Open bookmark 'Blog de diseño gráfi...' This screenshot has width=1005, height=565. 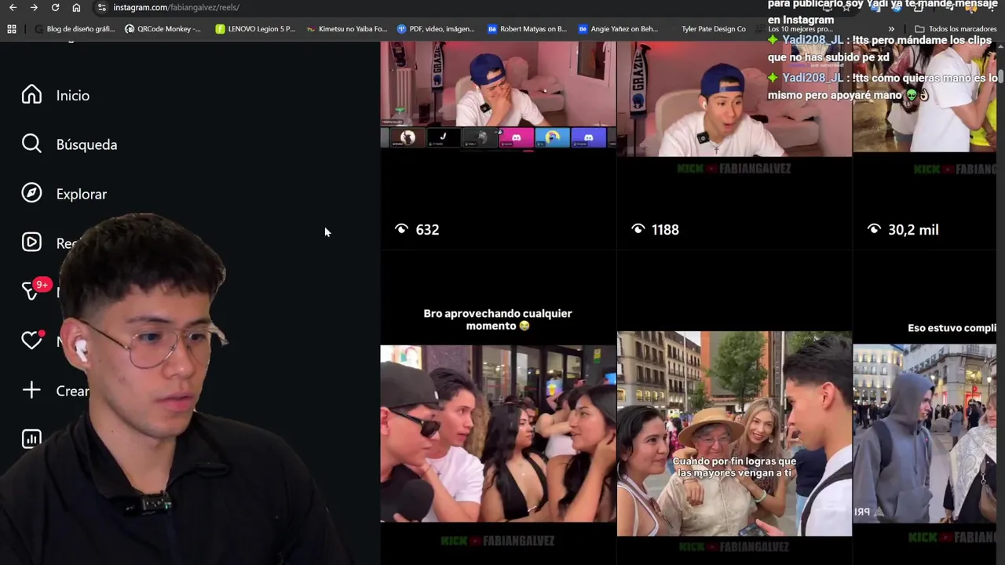(x=75, y=29)
